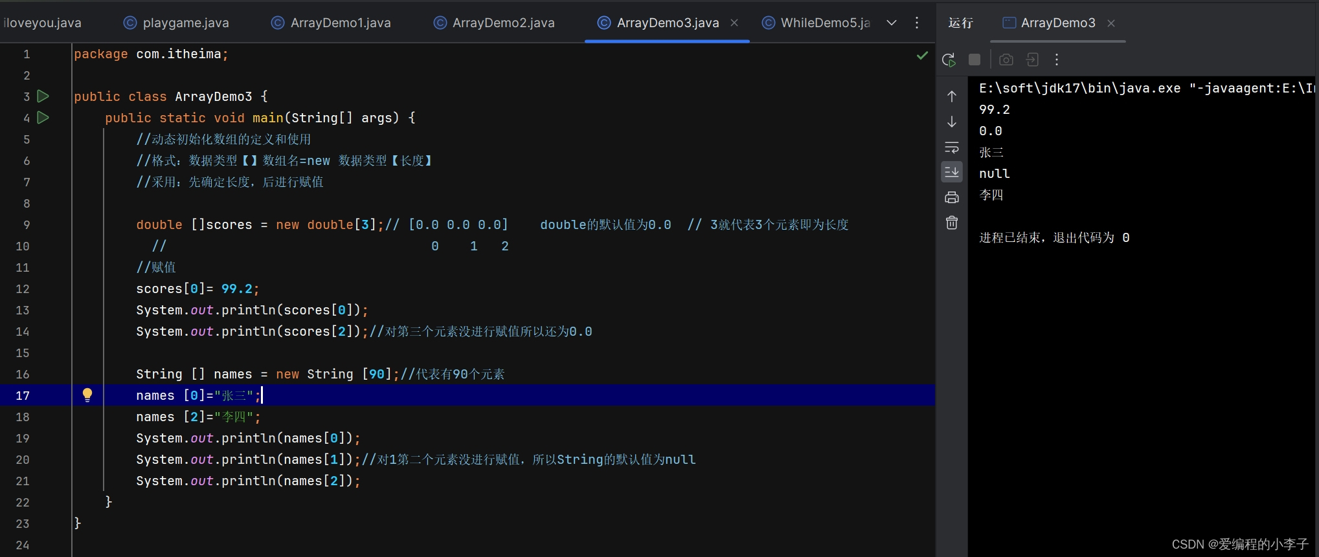Switch to the playgame.java tab
Viewport: 1319px width, 557px height.
(176, 23)
